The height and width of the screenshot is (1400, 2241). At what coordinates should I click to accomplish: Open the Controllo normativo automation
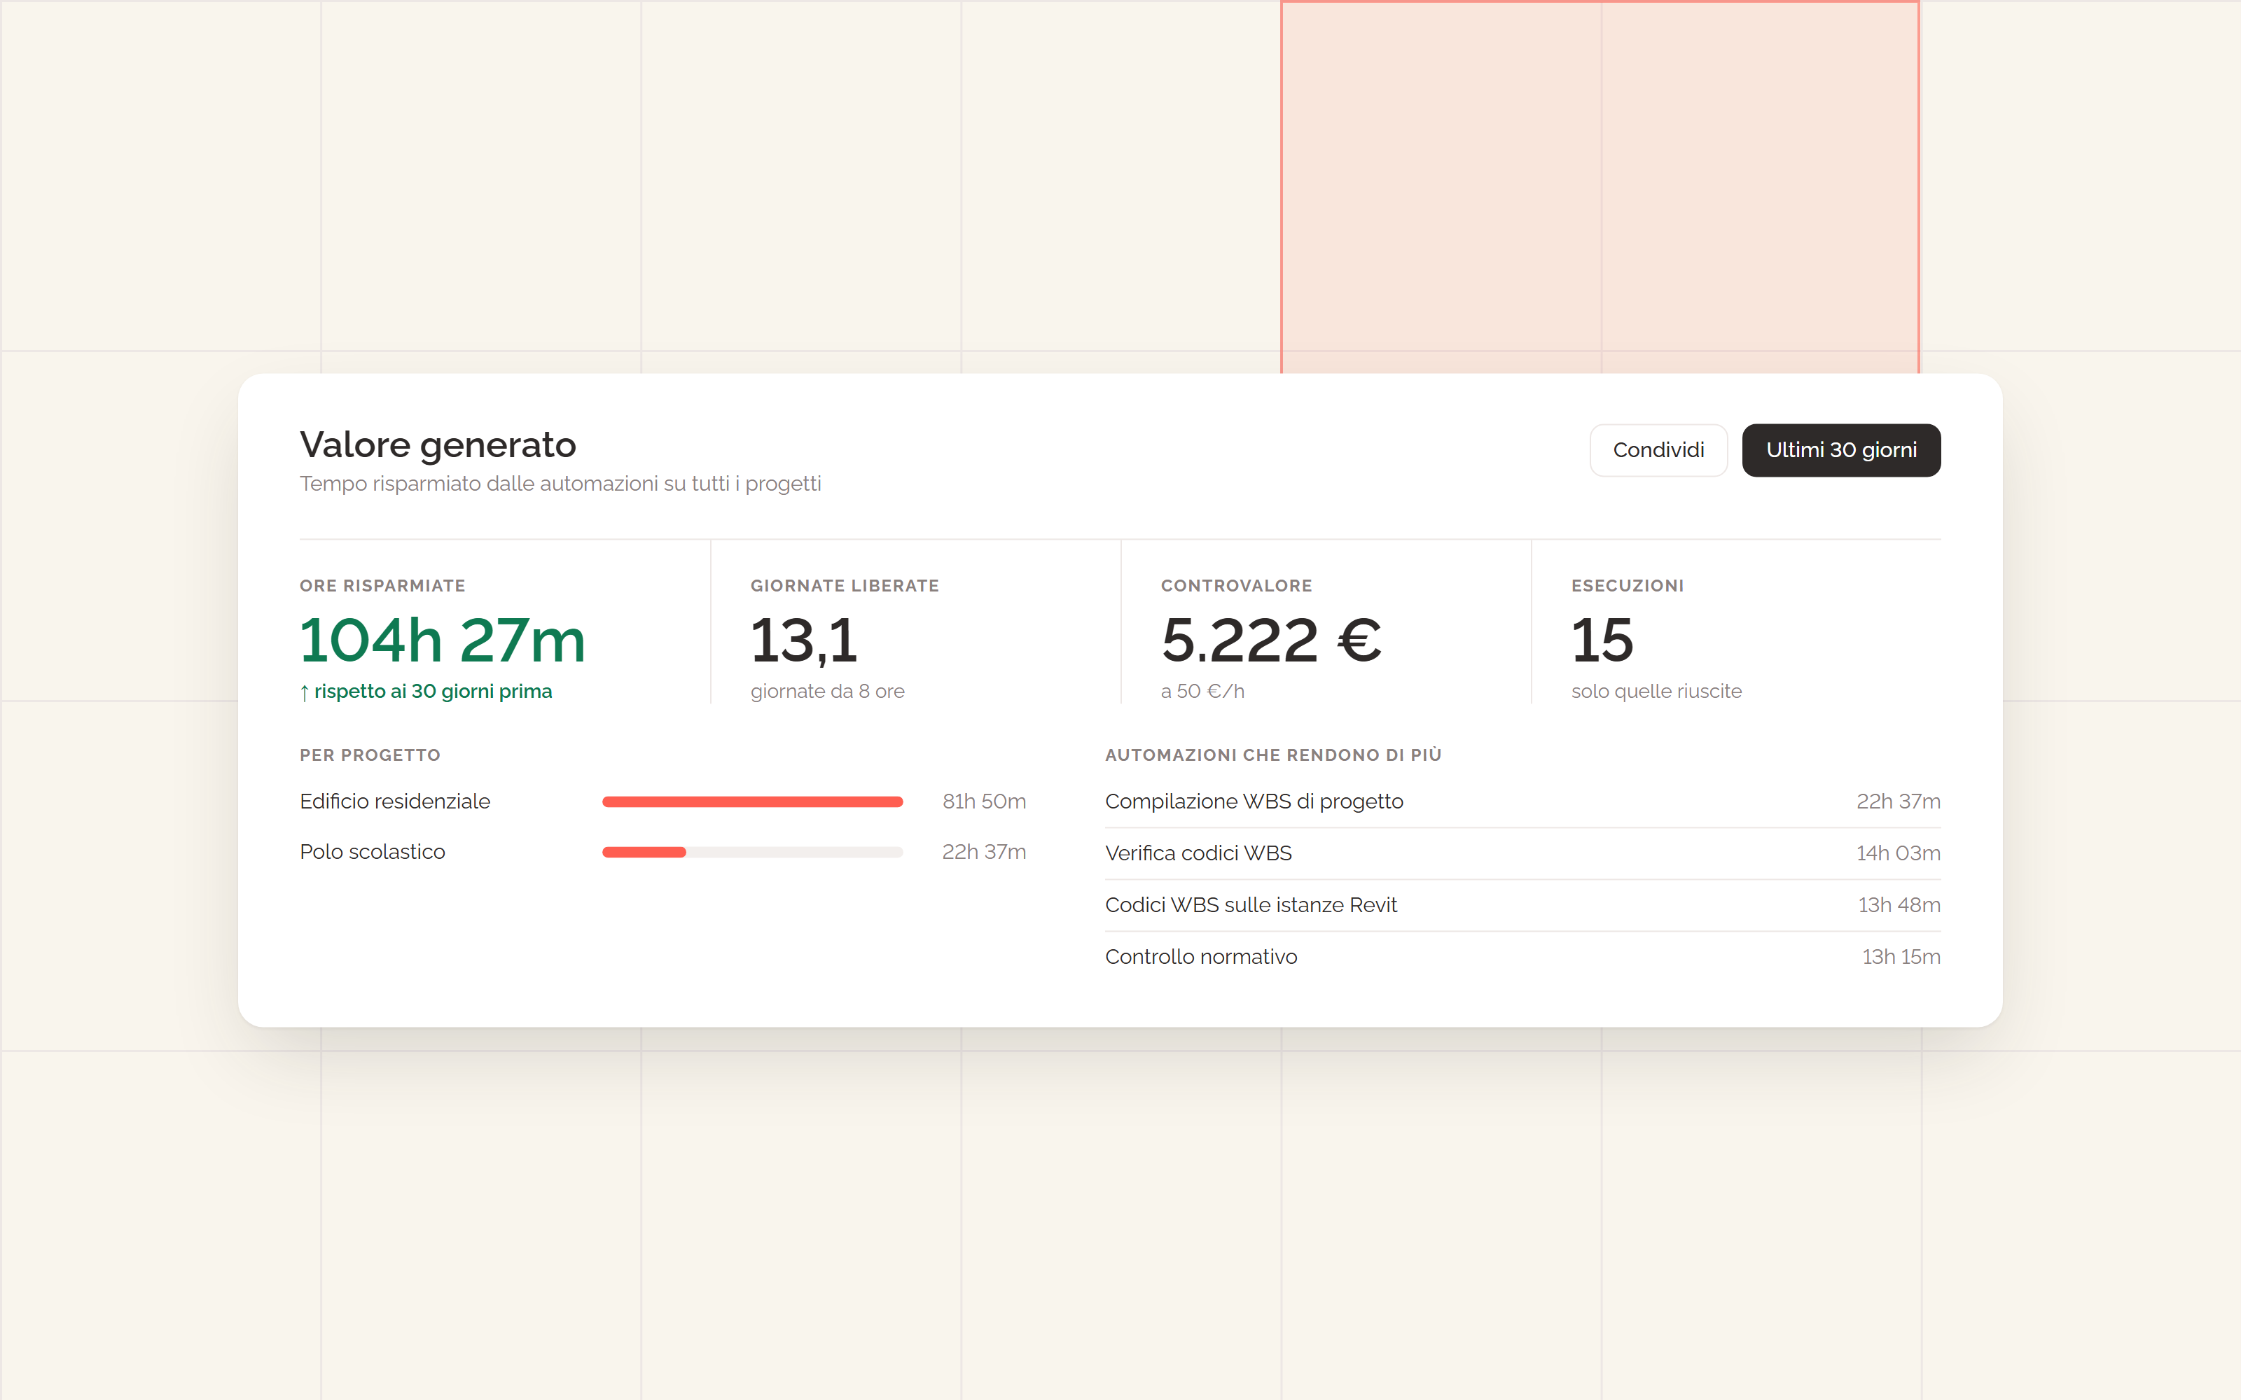[x=1522, y=958]
